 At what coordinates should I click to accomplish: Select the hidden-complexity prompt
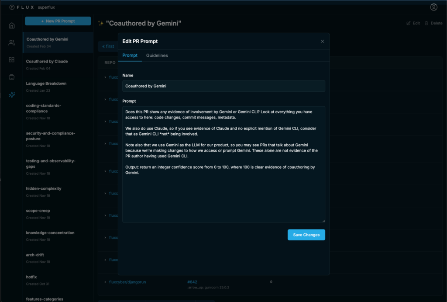point(58,192)
